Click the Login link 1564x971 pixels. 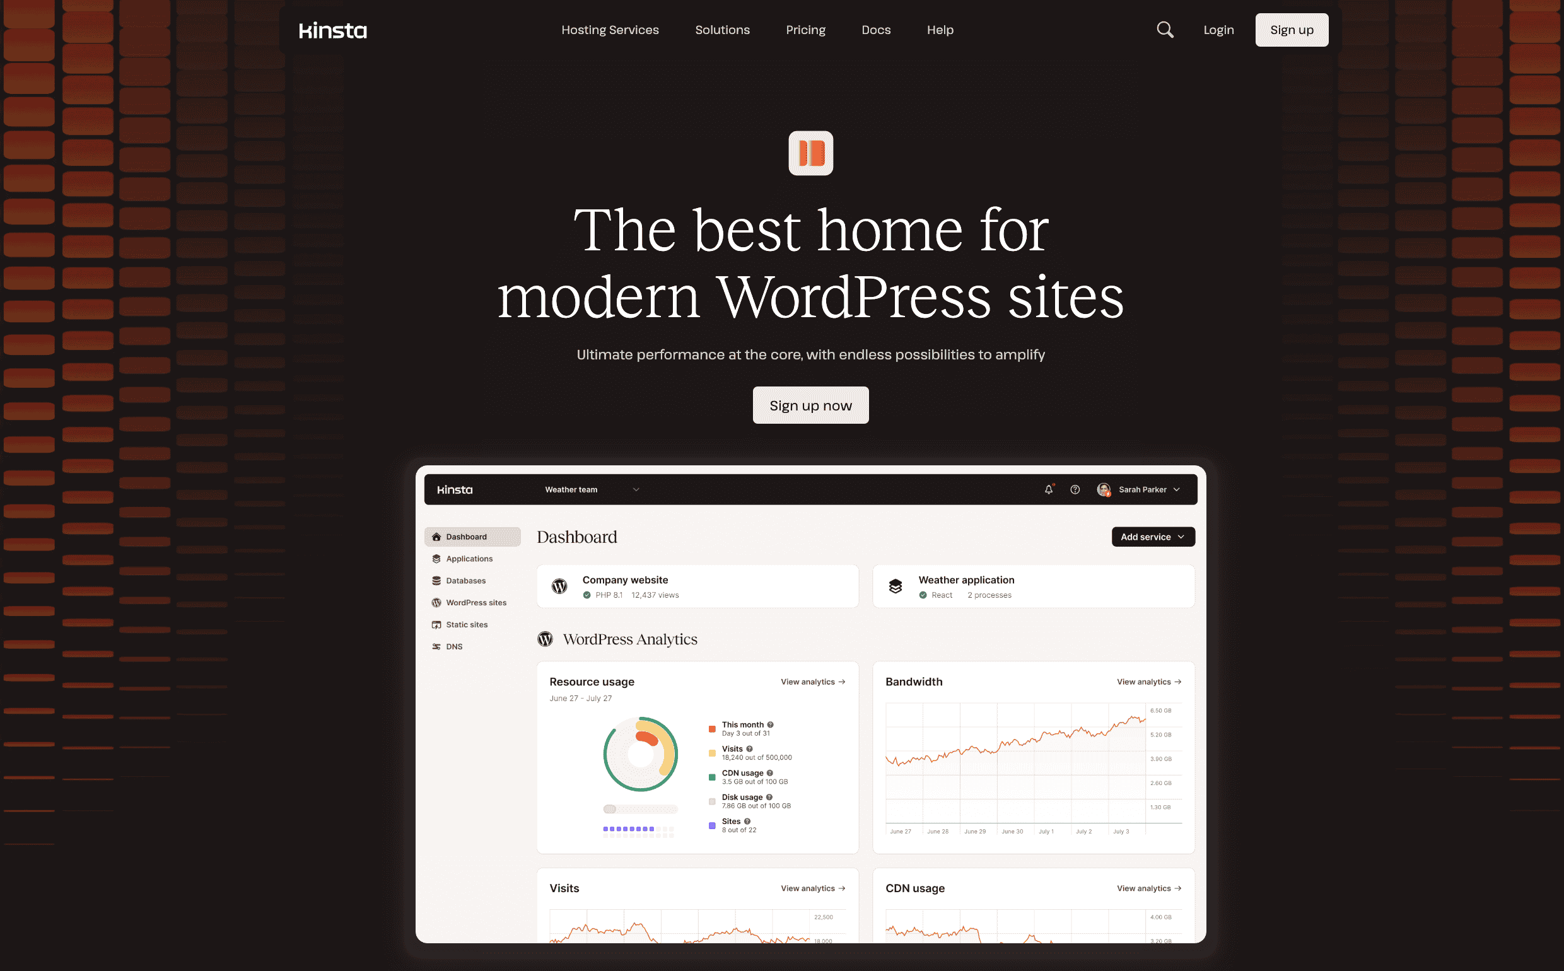1218,29
